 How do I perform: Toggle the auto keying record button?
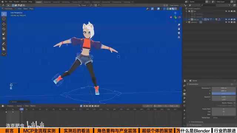tap(81, 106)
